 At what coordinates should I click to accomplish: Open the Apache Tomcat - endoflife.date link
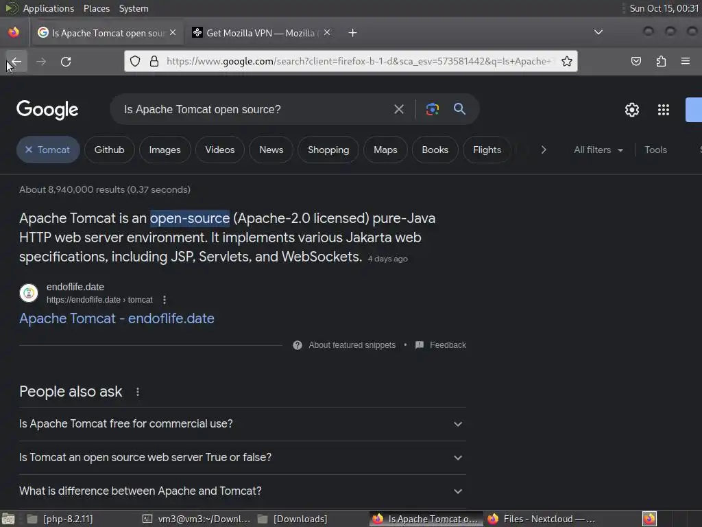[117, 318]
